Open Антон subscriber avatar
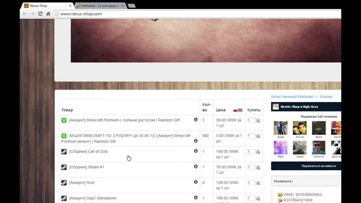 (x=300, y=128)
